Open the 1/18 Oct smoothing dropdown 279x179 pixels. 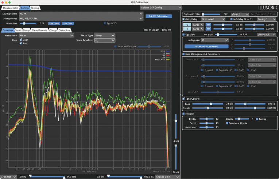pos(8,176)
